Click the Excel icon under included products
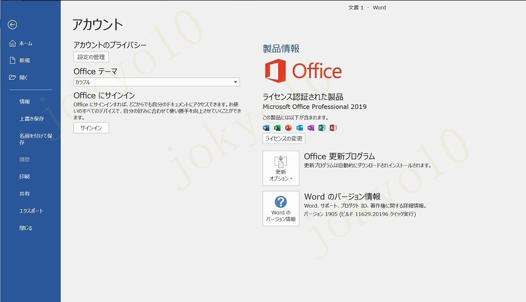526x302 pixels. point(277,128)
